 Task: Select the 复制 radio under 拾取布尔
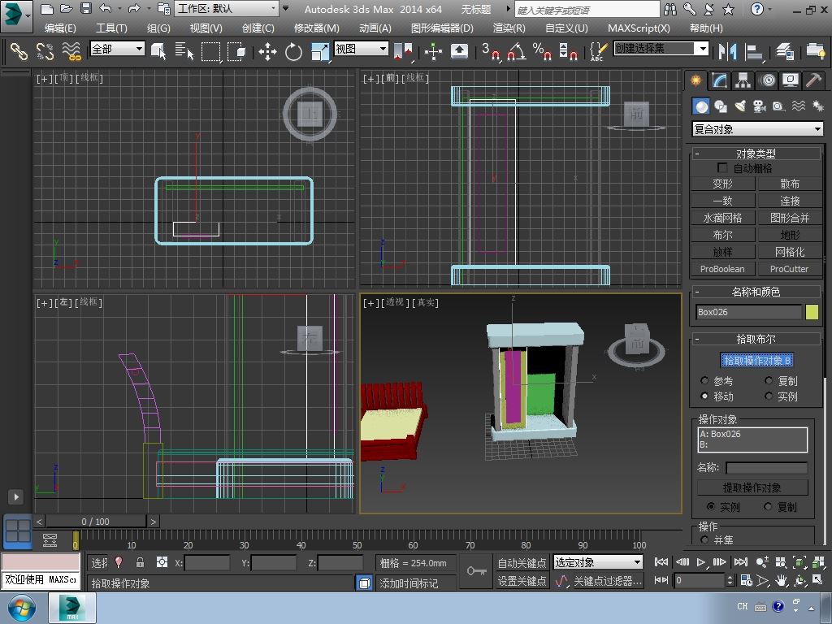pyautogui.click(x=769, y=381)
